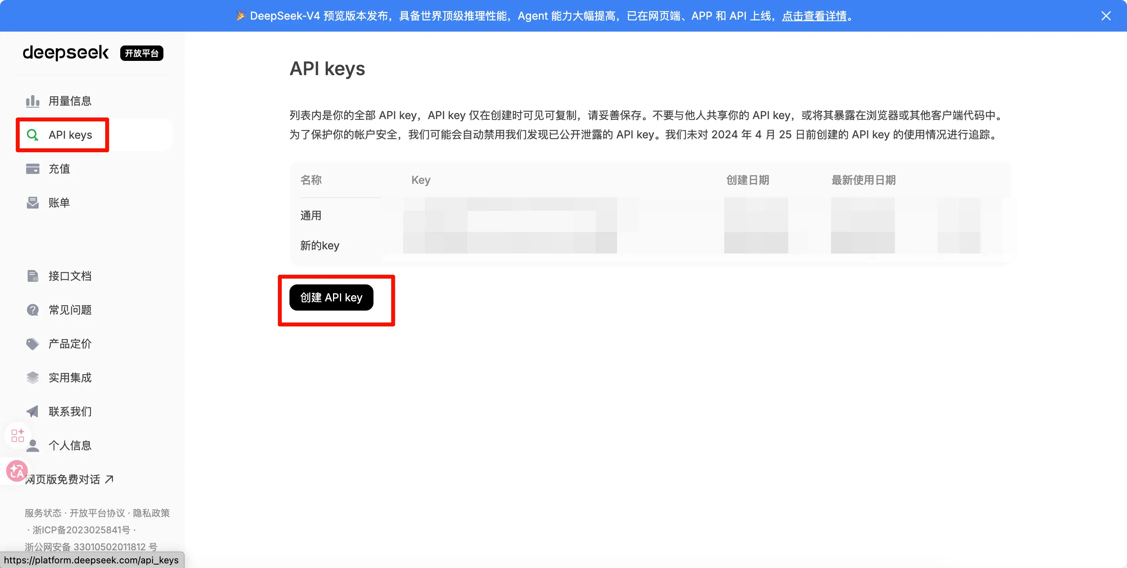Click the API keys magnifier icon
The height and width of the screenshot is (568, 1127).
pyautogui.click(x=32, y=134)
